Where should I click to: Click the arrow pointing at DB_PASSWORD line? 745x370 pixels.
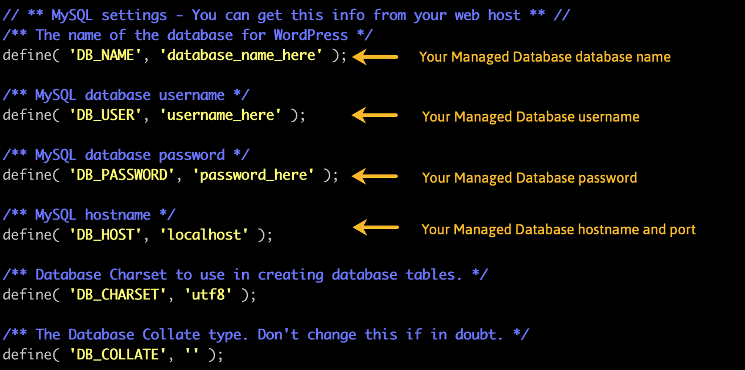(x=375, y=176)
